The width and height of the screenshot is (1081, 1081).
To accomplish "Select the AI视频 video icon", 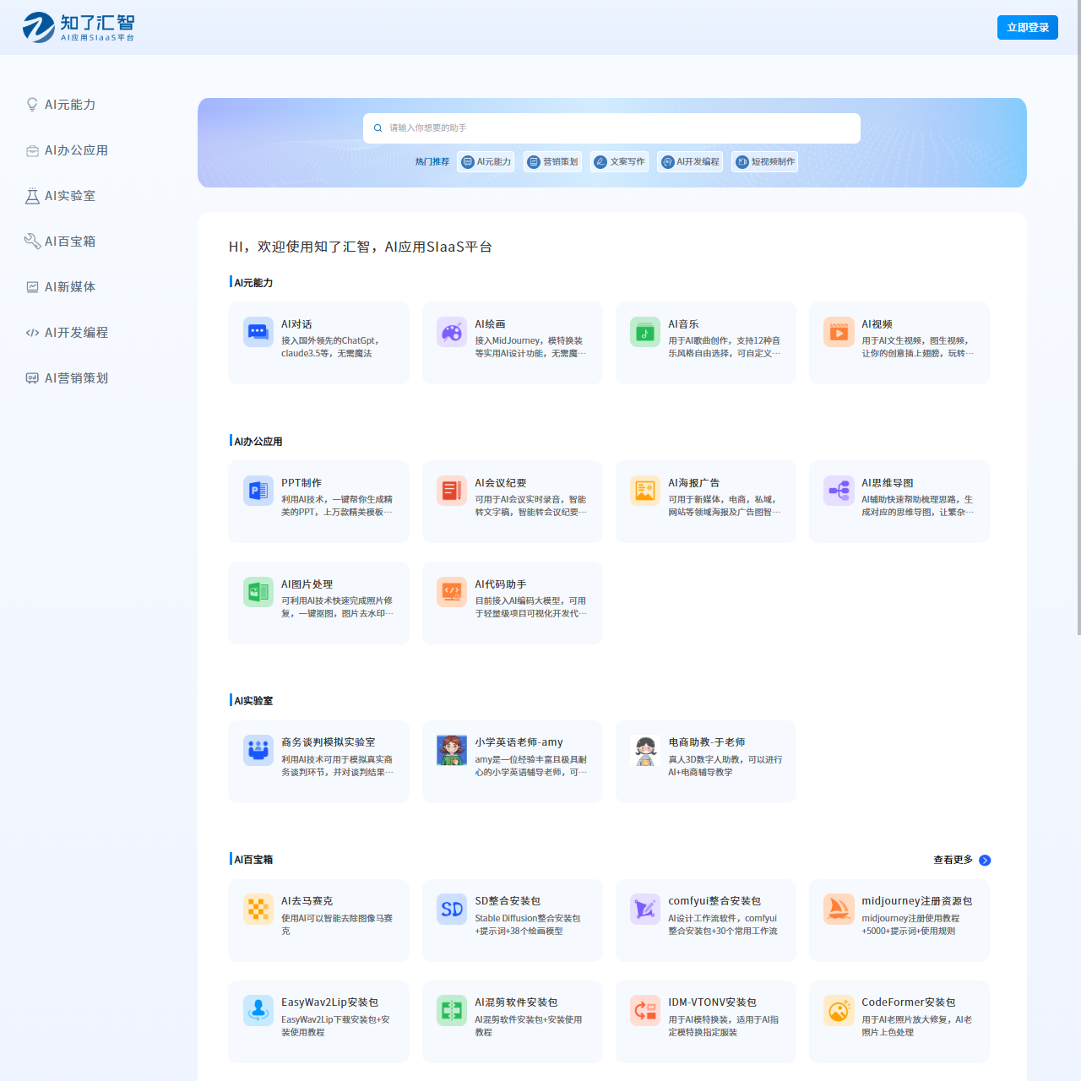I will coord(839,332).
